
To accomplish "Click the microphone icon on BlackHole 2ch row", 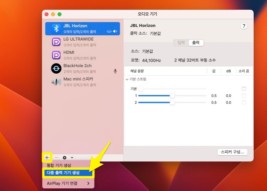I will [x=115, y=71].
